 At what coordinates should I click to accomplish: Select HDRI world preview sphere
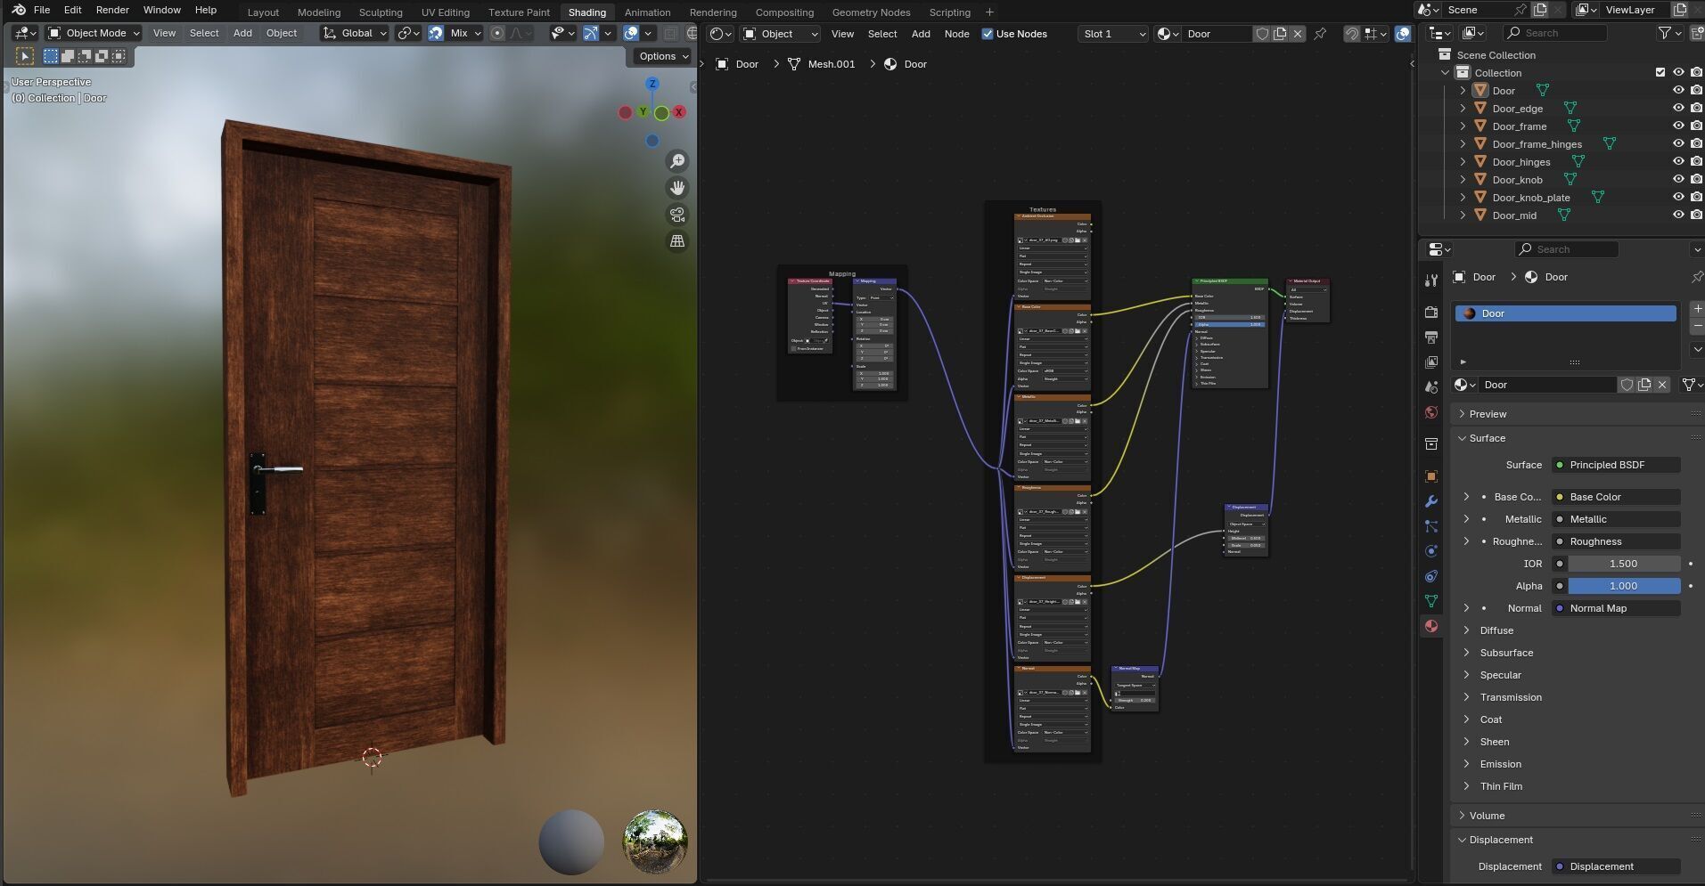pyautogui.click(x=655, y=841)
